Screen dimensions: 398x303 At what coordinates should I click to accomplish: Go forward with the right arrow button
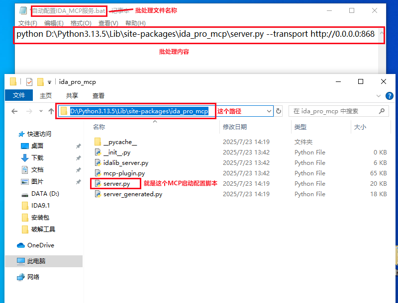pyautogui.click(x=29, y=111)
